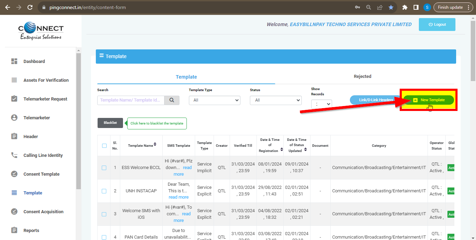Screen dimensions: 476x240
Task: Click the Consent Template checkmark icon
Action: tap(14, 174)
